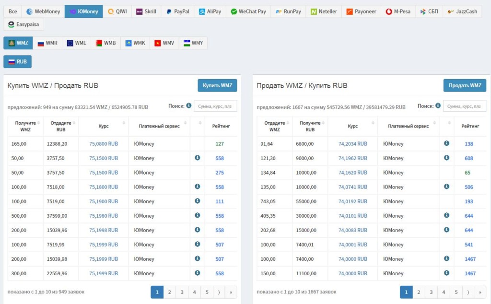Open the СБП tab
The height and width of the screenshot is (304, 491).
tap(429, 12)
